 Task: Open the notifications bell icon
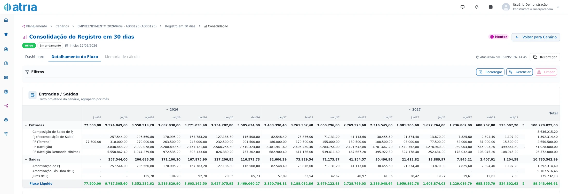(x=477, y=7)
